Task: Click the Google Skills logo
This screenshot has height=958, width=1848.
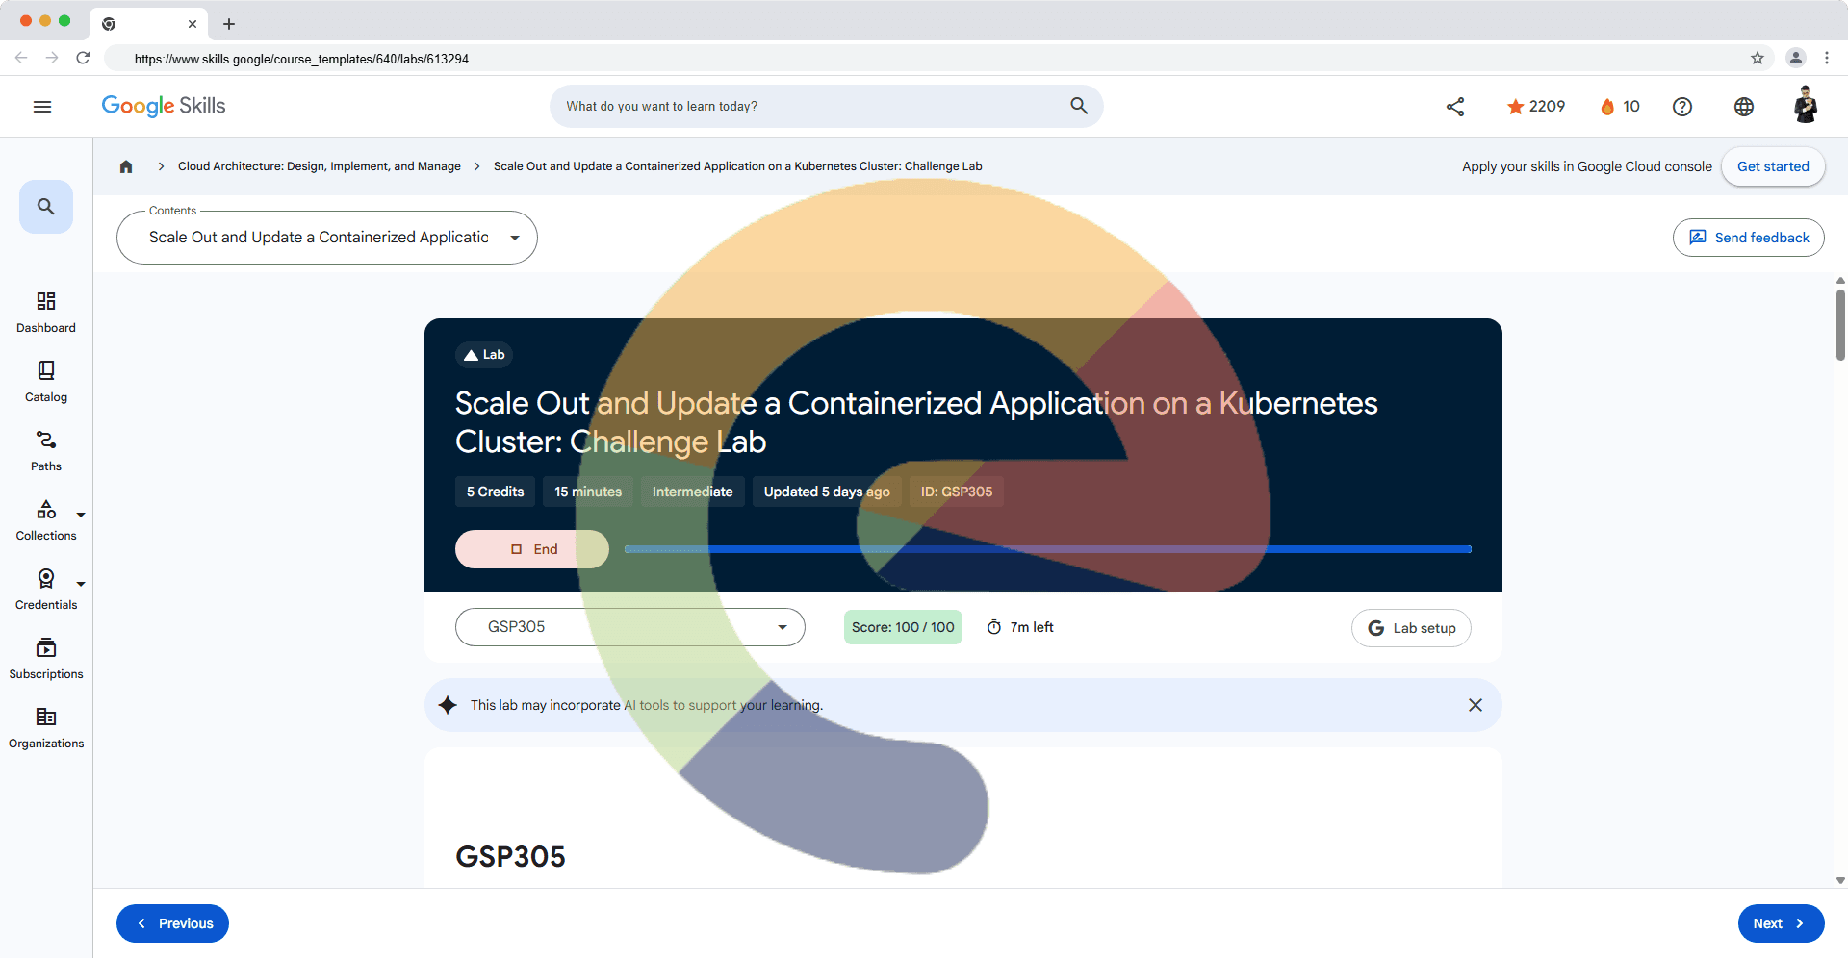Action: click(x=164, y=106)
